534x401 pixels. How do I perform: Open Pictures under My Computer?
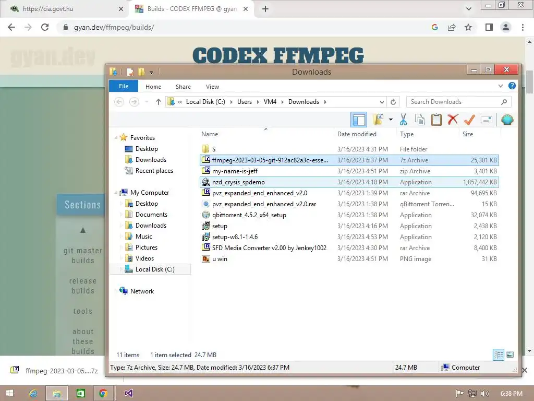[x=147, y=247]
